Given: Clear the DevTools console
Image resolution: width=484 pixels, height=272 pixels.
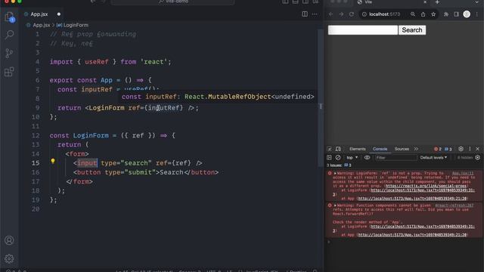Looking at the screenshot, I should 338,158.
